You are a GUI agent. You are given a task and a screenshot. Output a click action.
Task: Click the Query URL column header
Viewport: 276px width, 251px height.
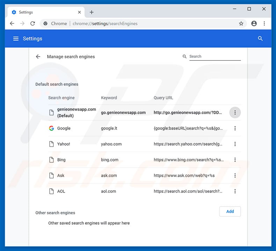click(164, 98)
